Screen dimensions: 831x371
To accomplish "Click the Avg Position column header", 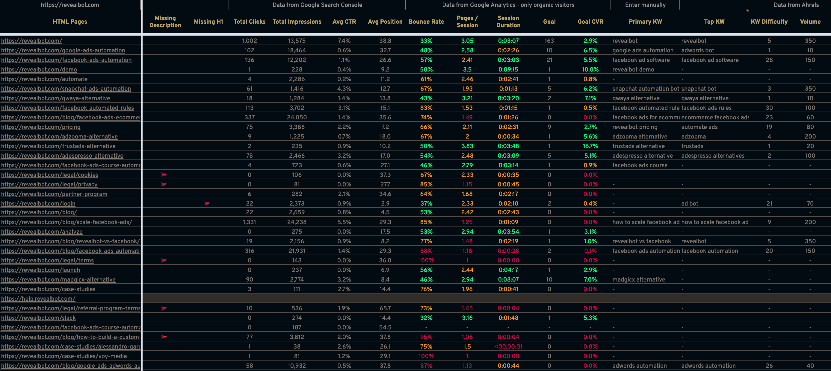I will point(385,22).
